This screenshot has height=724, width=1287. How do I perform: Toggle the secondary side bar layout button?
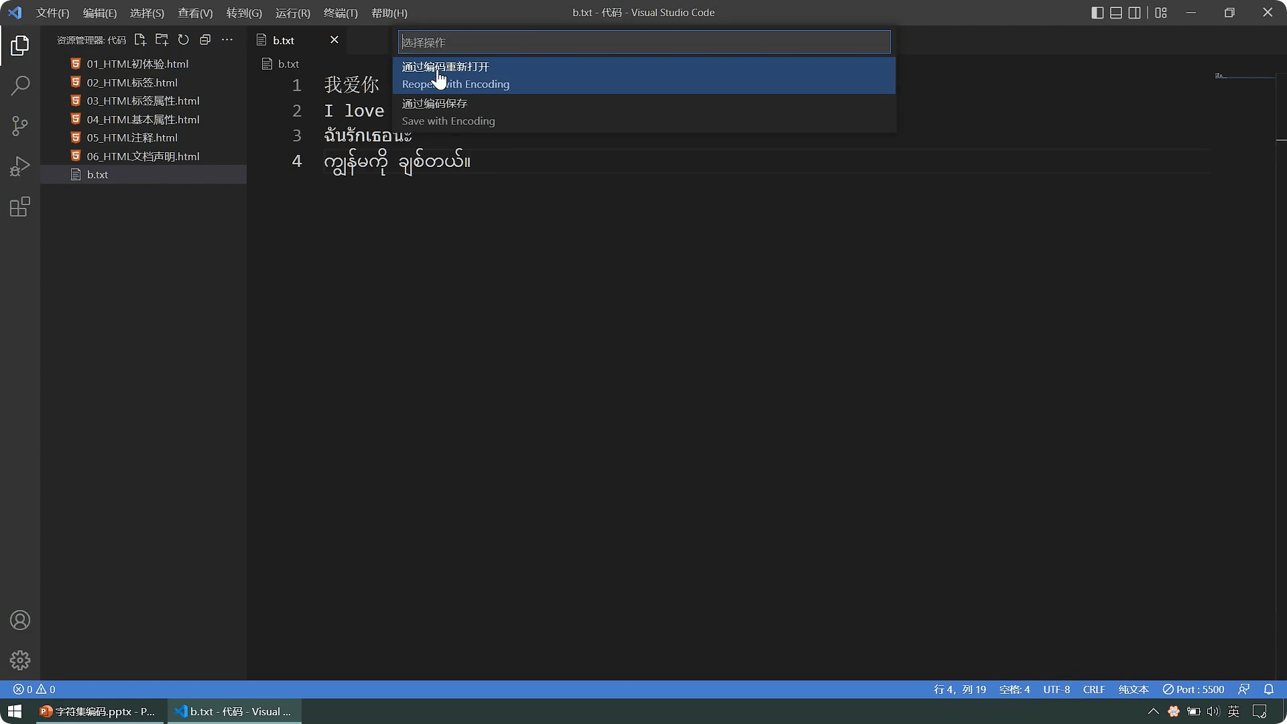1134,13
